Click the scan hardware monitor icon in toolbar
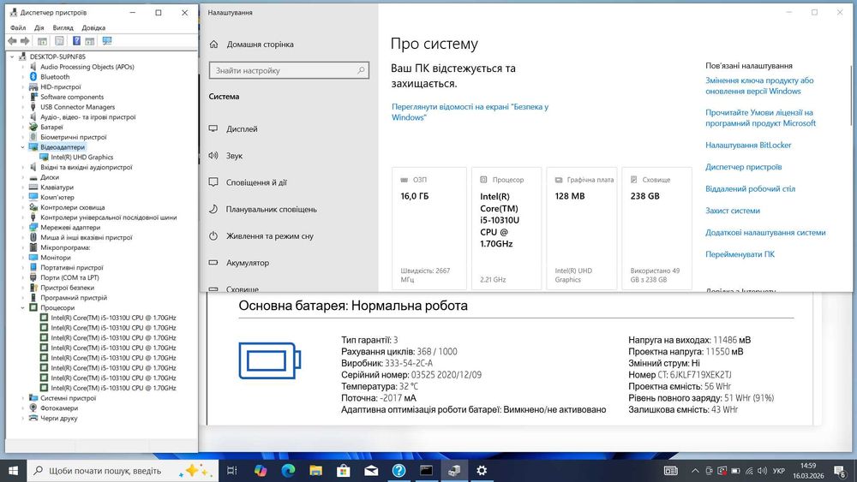Screen dimensions: 857x482 (107, 41)
